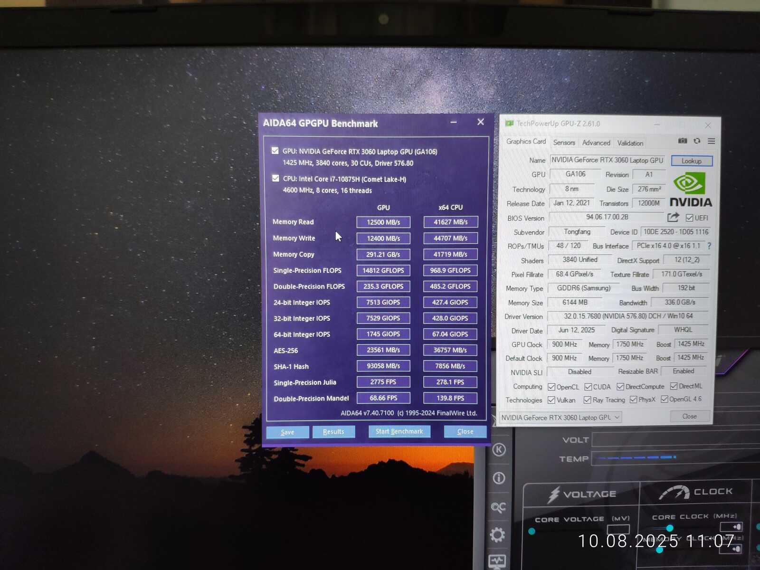The height and width of the screenshot is (570, 760).
Task: Click the Start Benchmark button
Action: (399, 431)
